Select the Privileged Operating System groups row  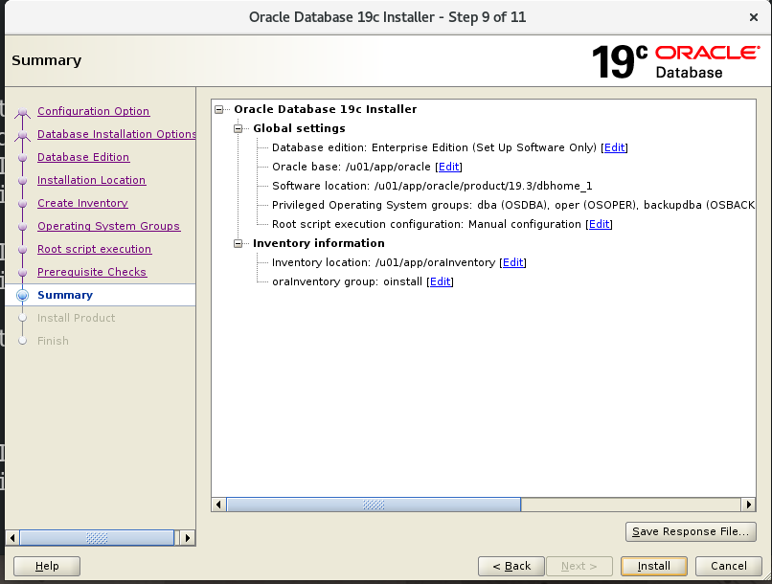click(x=513, y=205)
